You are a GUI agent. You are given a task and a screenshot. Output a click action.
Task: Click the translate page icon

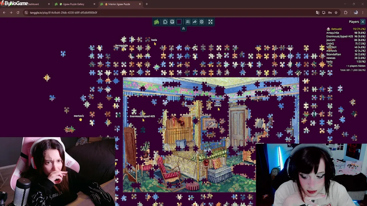pyautogui.click(x=317, y=13)
